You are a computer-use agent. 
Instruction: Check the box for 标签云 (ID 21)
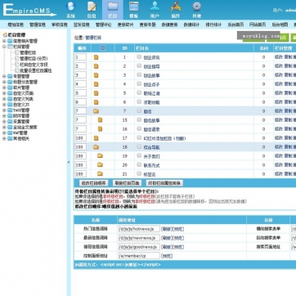click(x=139, y=173)
